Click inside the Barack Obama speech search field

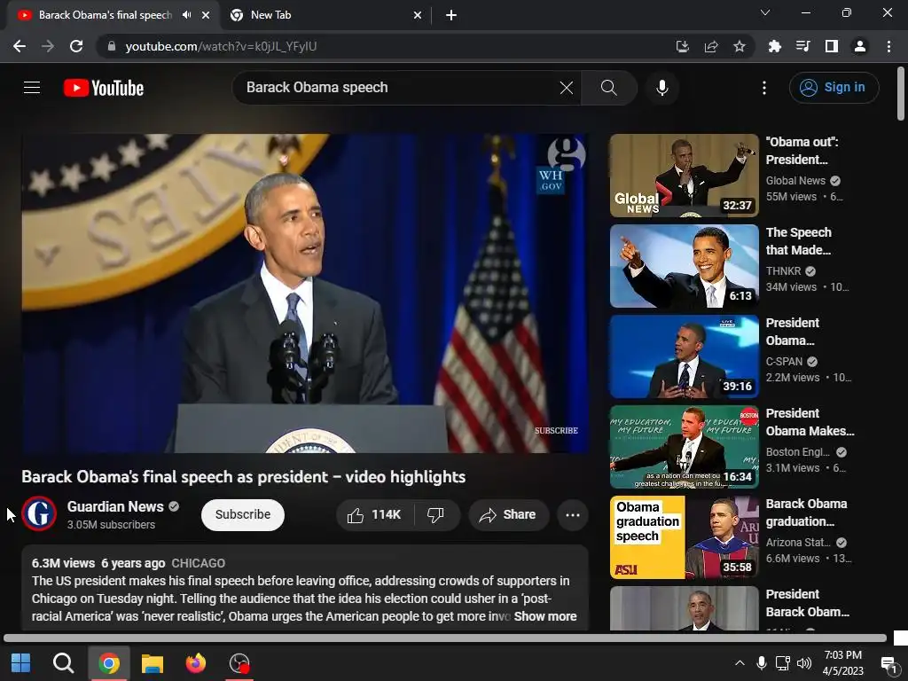coord(400,88)
